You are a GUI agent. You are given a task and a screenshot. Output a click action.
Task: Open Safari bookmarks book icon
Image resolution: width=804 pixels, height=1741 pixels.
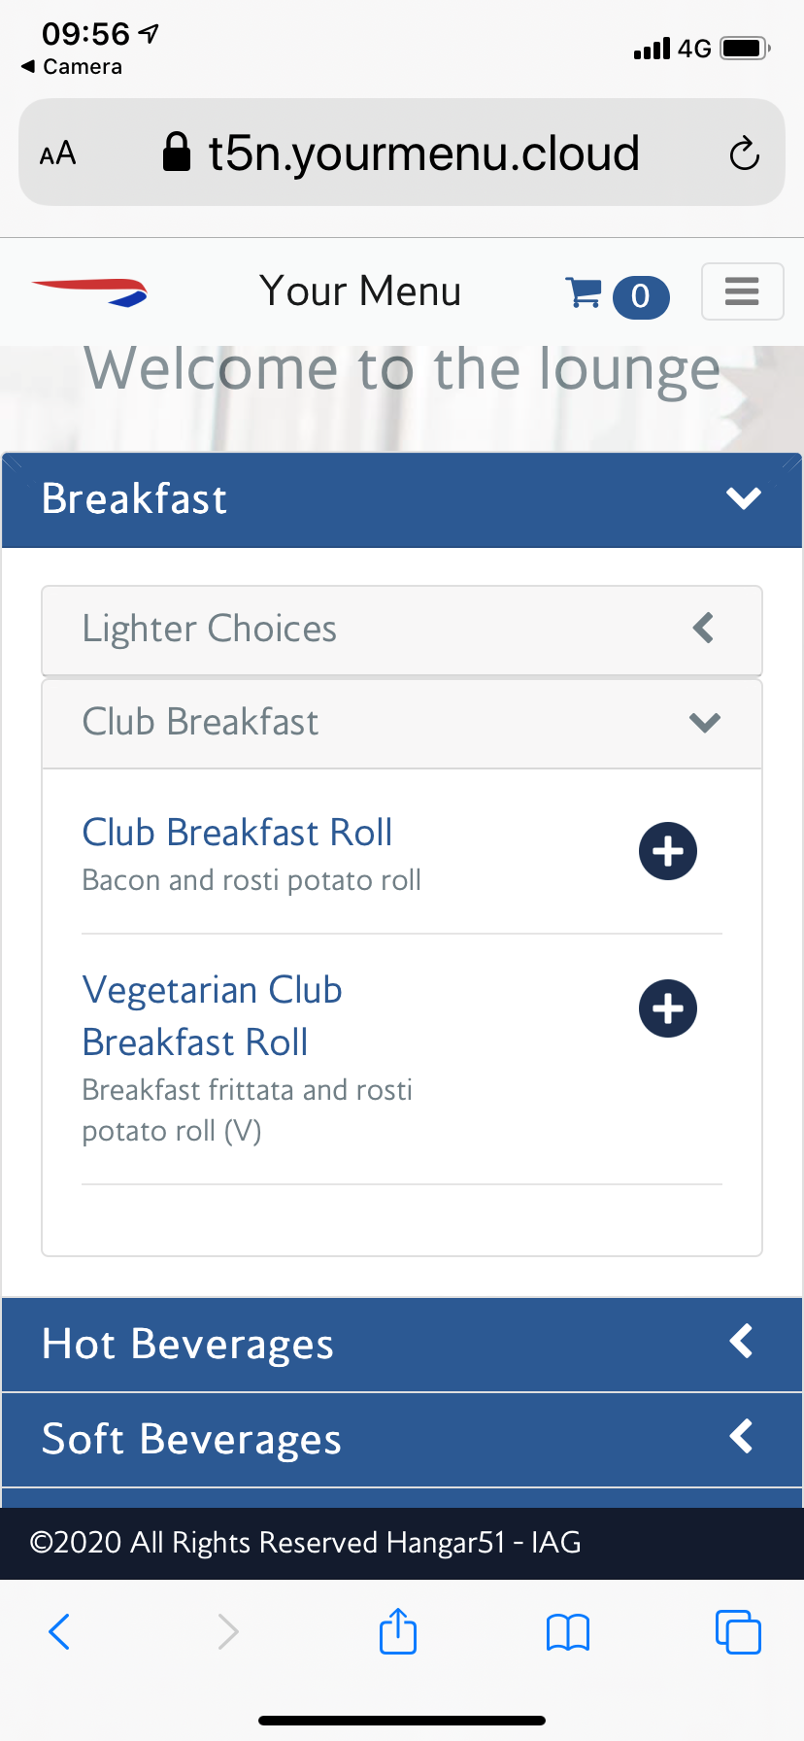(568, 1631)
